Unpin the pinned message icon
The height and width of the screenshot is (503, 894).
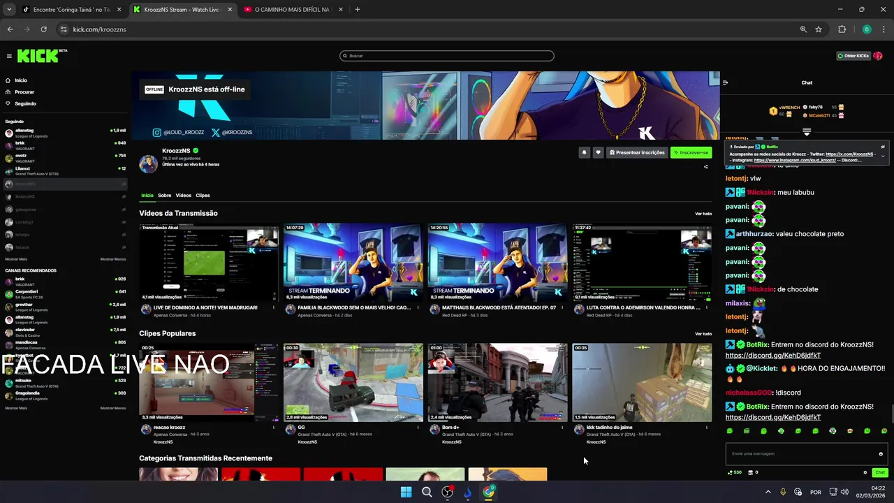[883, 147]
